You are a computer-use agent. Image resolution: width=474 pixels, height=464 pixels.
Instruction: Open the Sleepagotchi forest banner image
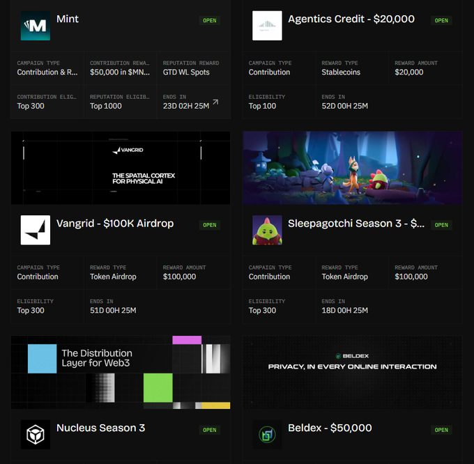[x=353, y=168]
